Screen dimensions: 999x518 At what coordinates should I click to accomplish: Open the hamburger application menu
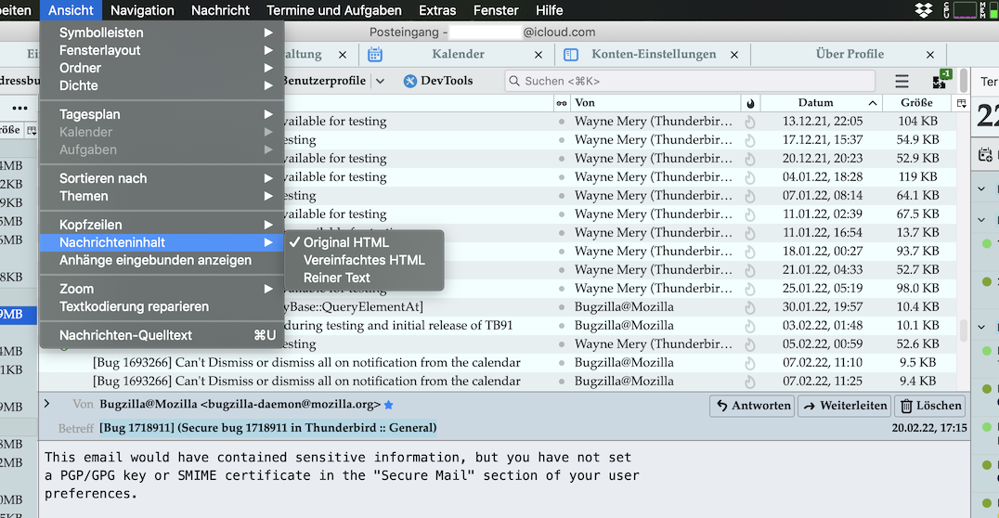(x=902, y=82)
